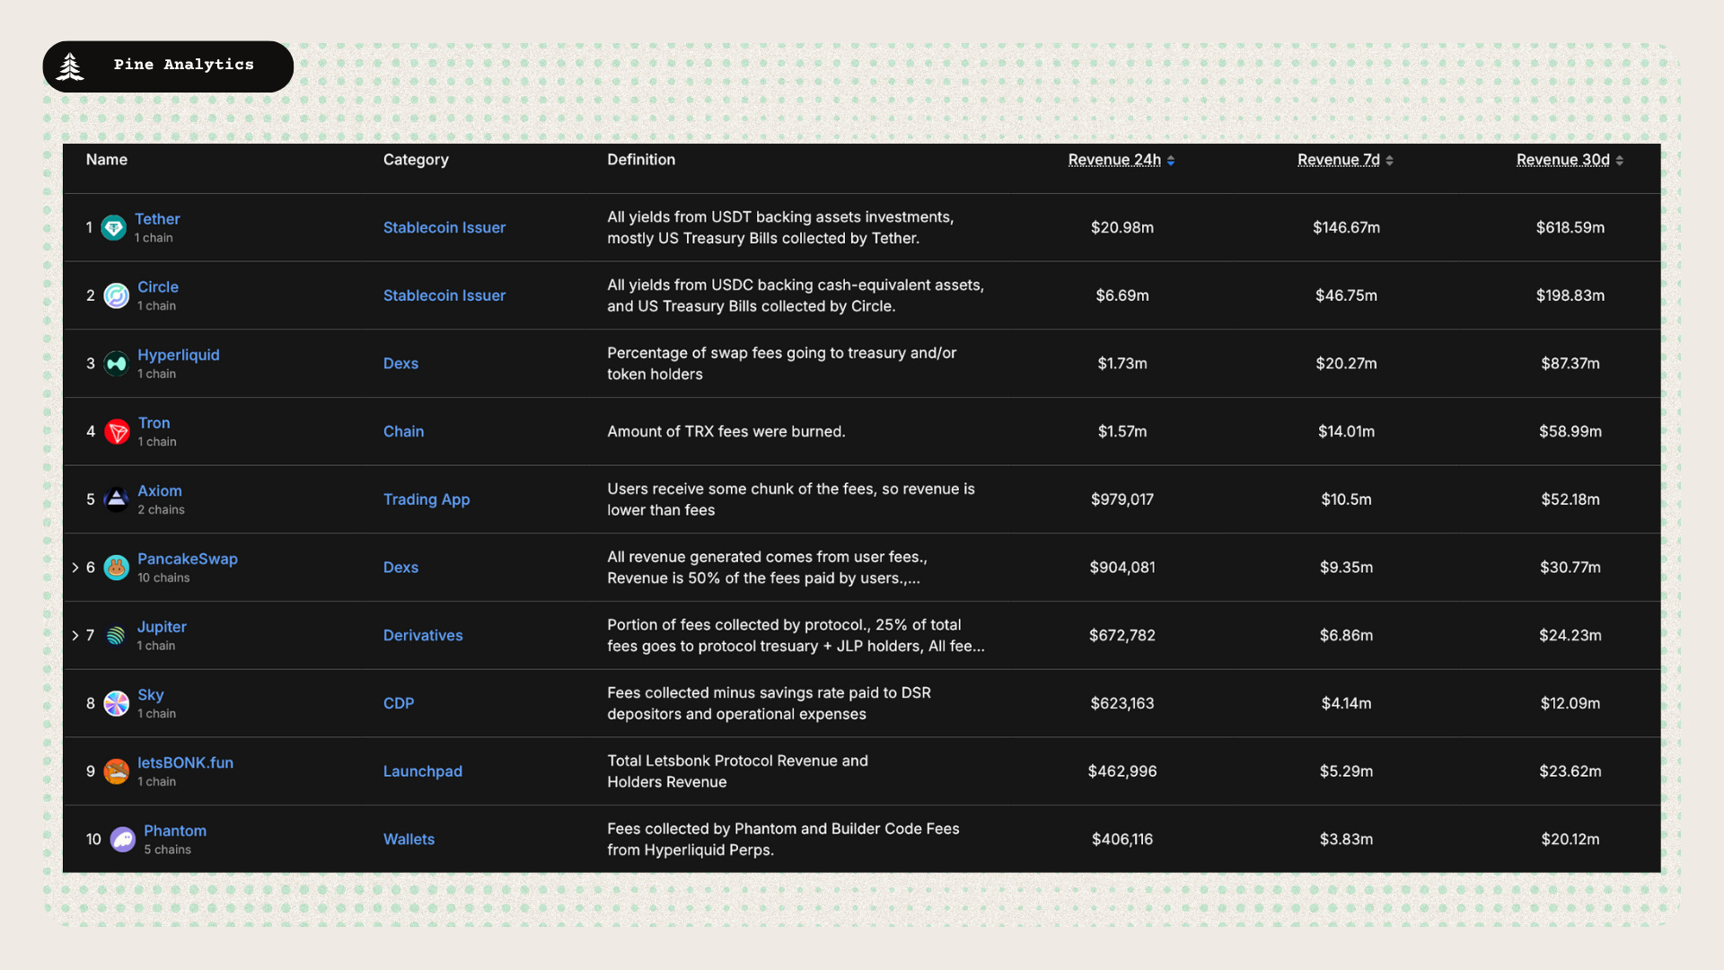This screenshot has width=1724, height=970.
Task: Click Tether's $618.59m 30d revenue
Action: coord(1570,228)
